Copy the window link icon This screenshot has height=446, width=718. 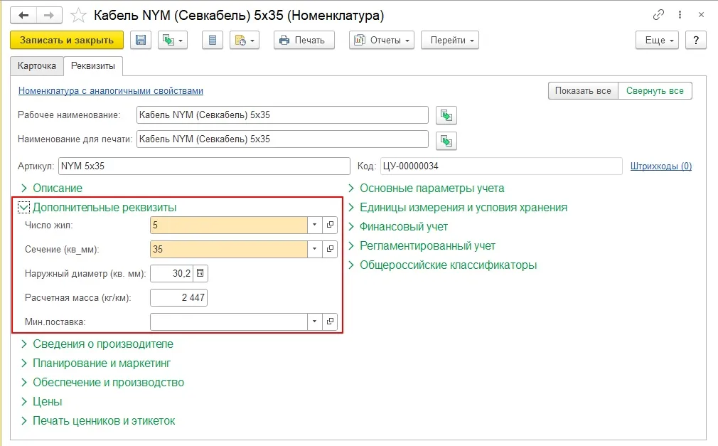pyautogui.click(x=658, y=15)
